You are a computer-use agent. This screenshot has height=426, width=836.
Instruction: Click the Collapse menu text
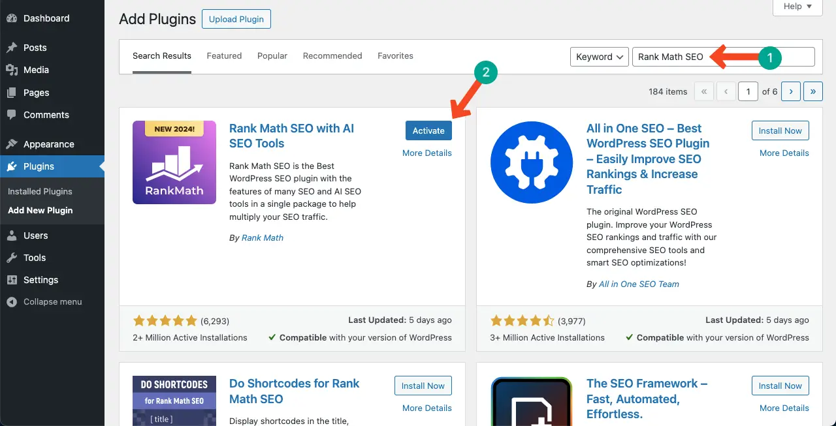53,302
